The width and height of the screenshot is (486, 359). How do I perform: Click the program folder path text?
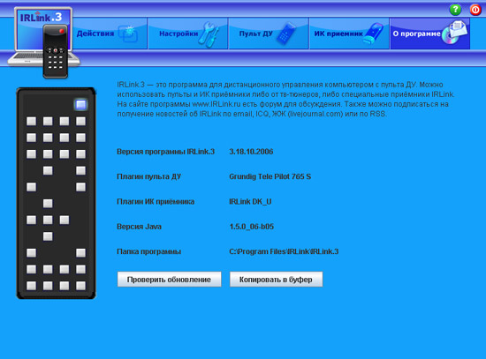point(284,251)
